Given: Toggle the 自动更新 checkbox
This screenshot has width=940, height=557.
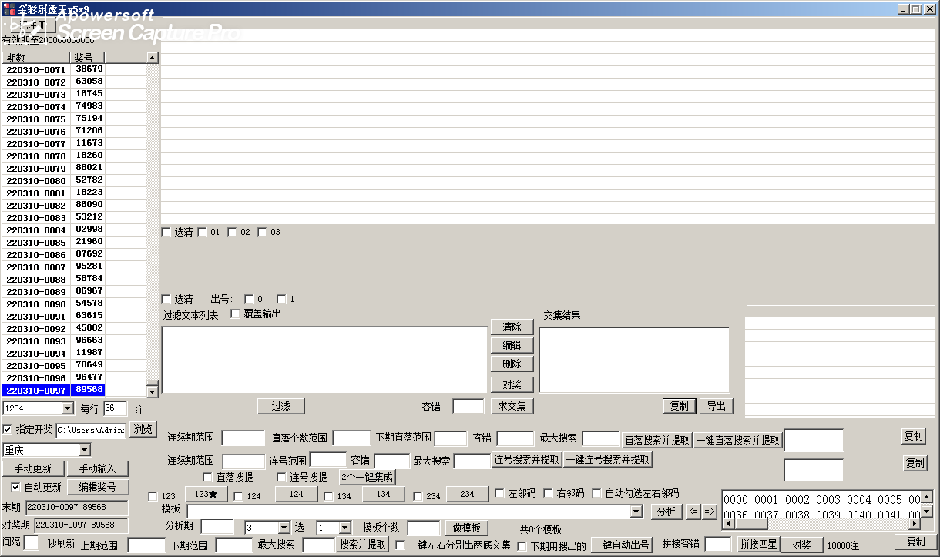Looking at the screenshot, I should (x=15, y=487).
